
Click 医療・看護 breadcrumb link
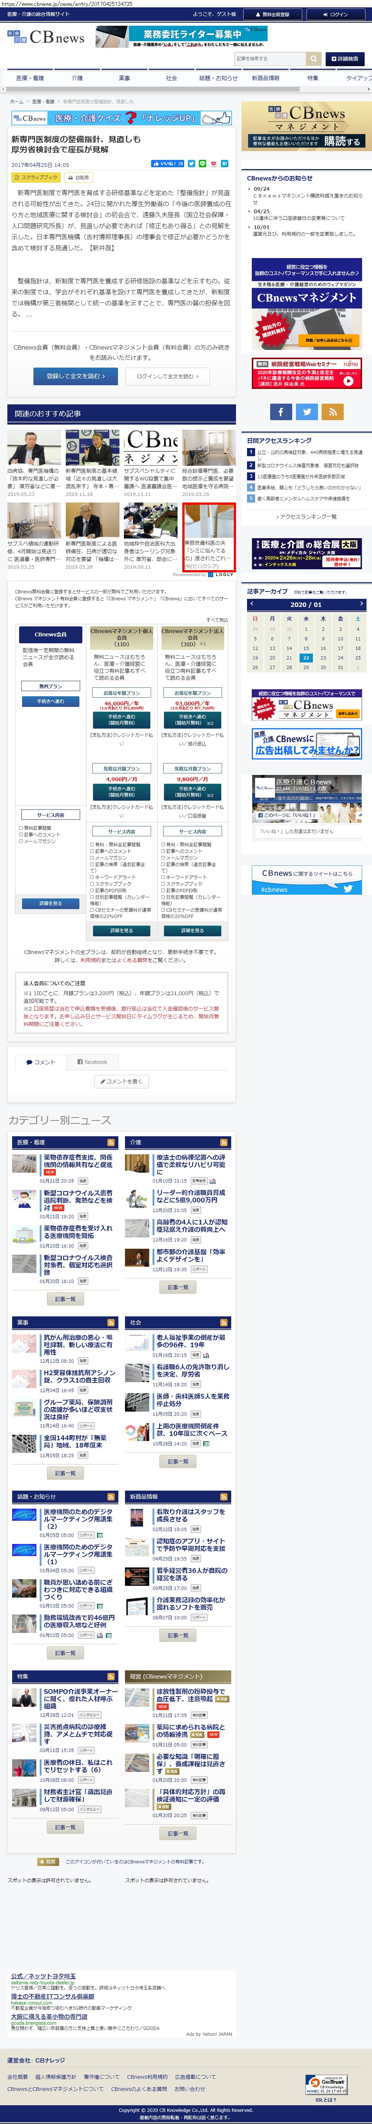point(43,102)
